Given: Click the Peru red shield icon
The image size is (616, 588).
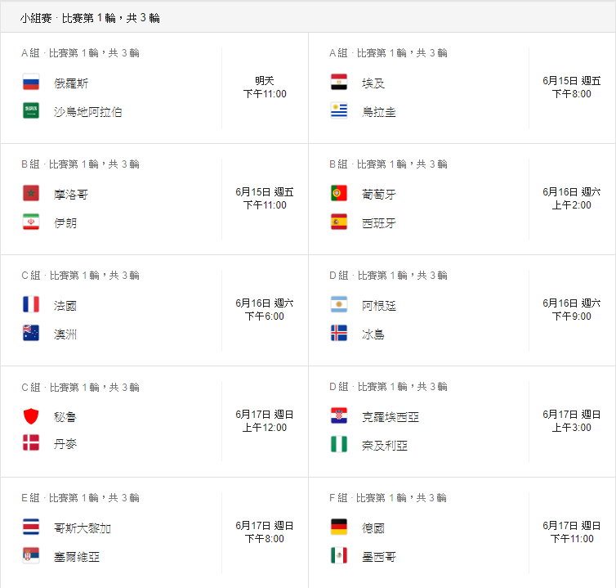Looking at the screenshot, I should pyautogui.click(x=31, y=415).
